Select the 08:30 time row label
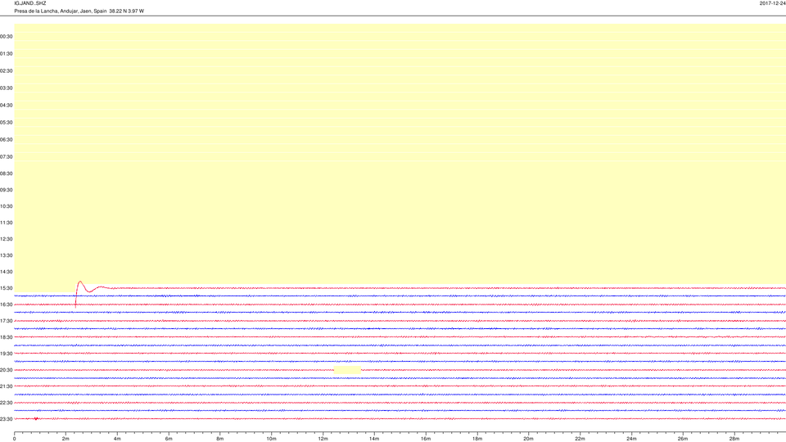Viewport: 786px width, 442px height. (7, 174)
